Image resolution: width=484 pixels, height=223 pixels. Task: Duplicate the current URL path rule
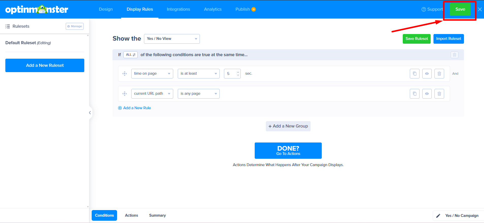click(x=414, y=94)
